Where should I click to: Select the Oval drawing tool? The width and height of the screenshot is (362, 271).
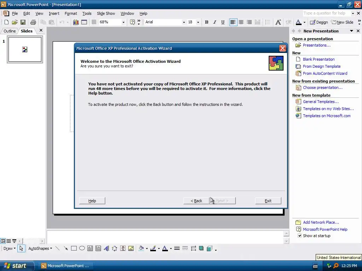82,248
